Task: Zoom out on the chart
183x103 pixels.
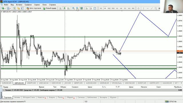Action: pos(77,8)
